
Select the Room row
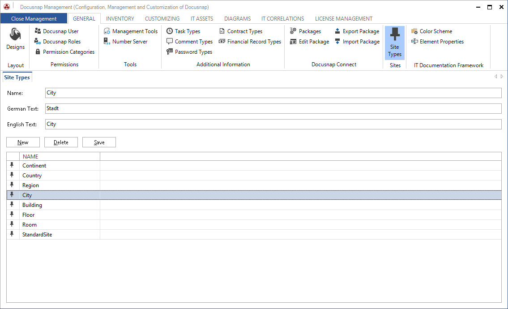[x=254, y=225]
